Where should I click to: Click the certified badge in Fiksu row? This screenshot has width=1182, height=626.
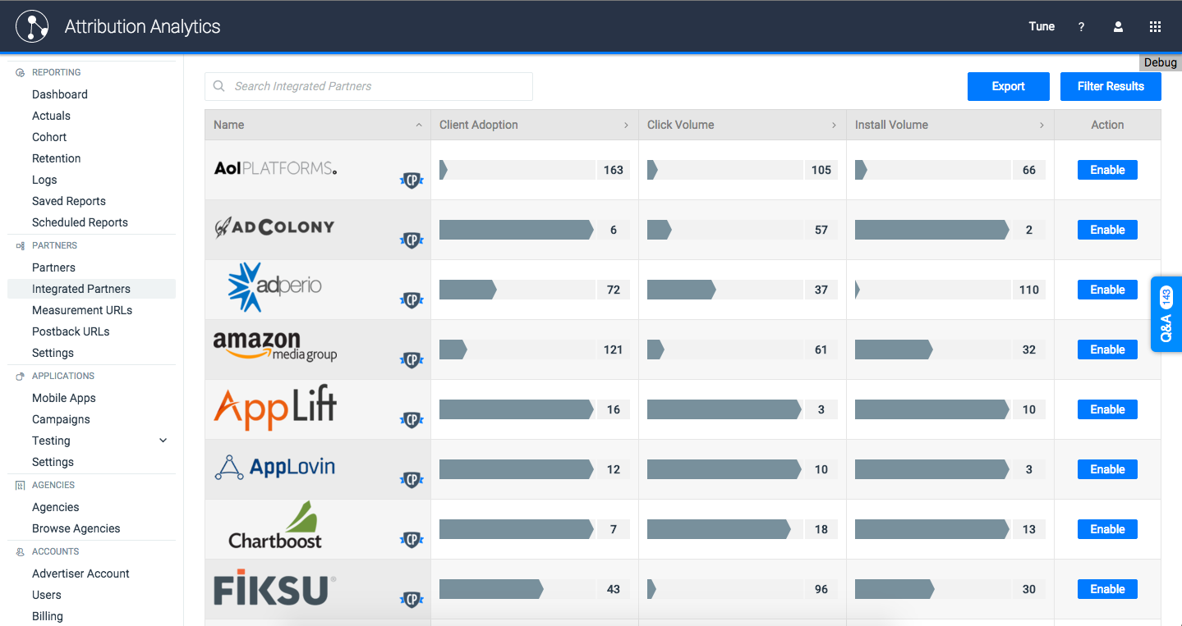pos(412,600)
